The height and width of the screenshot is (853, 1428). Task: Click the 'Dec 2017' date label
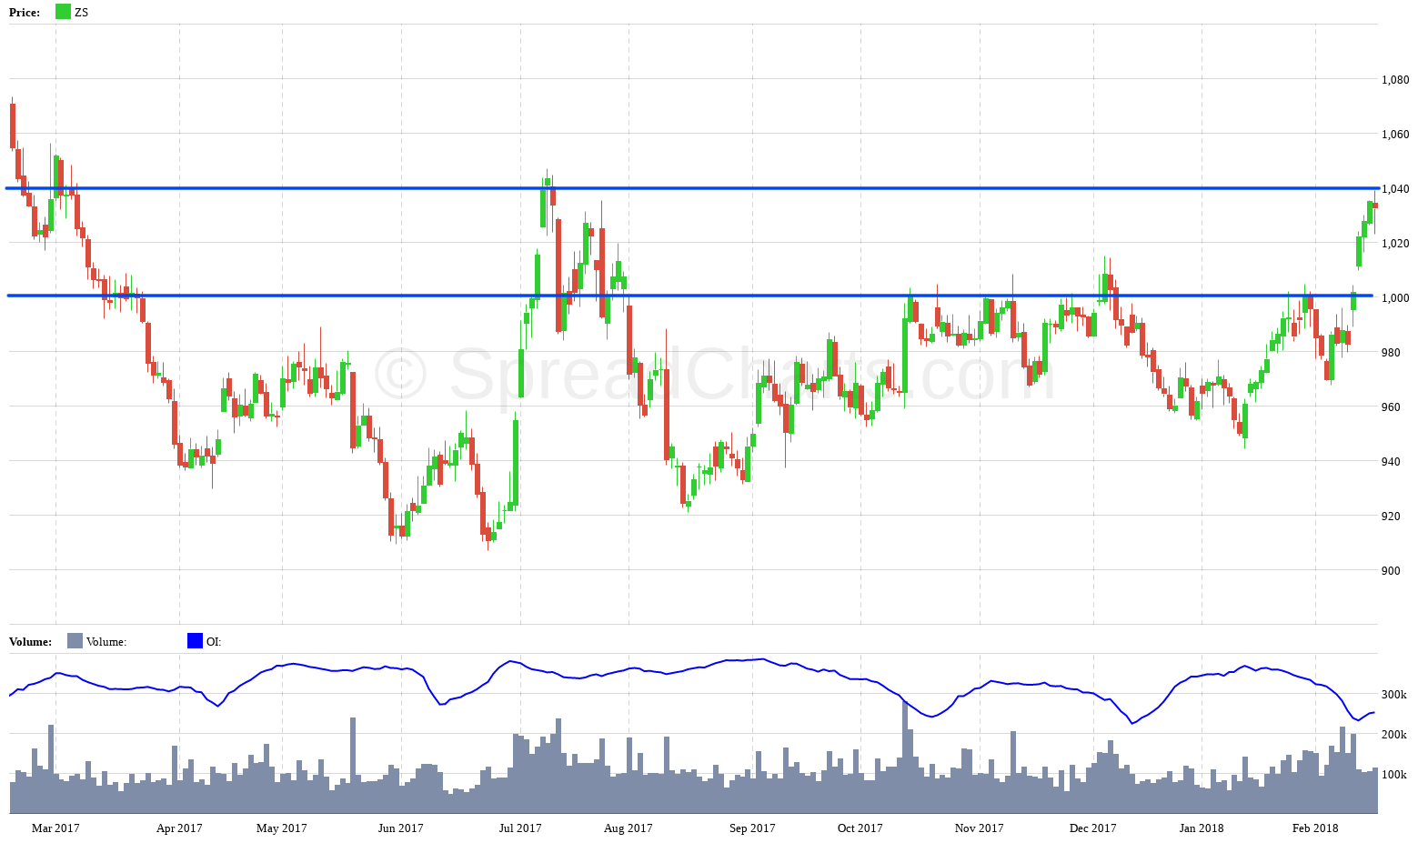click(x=1093, y=828)
